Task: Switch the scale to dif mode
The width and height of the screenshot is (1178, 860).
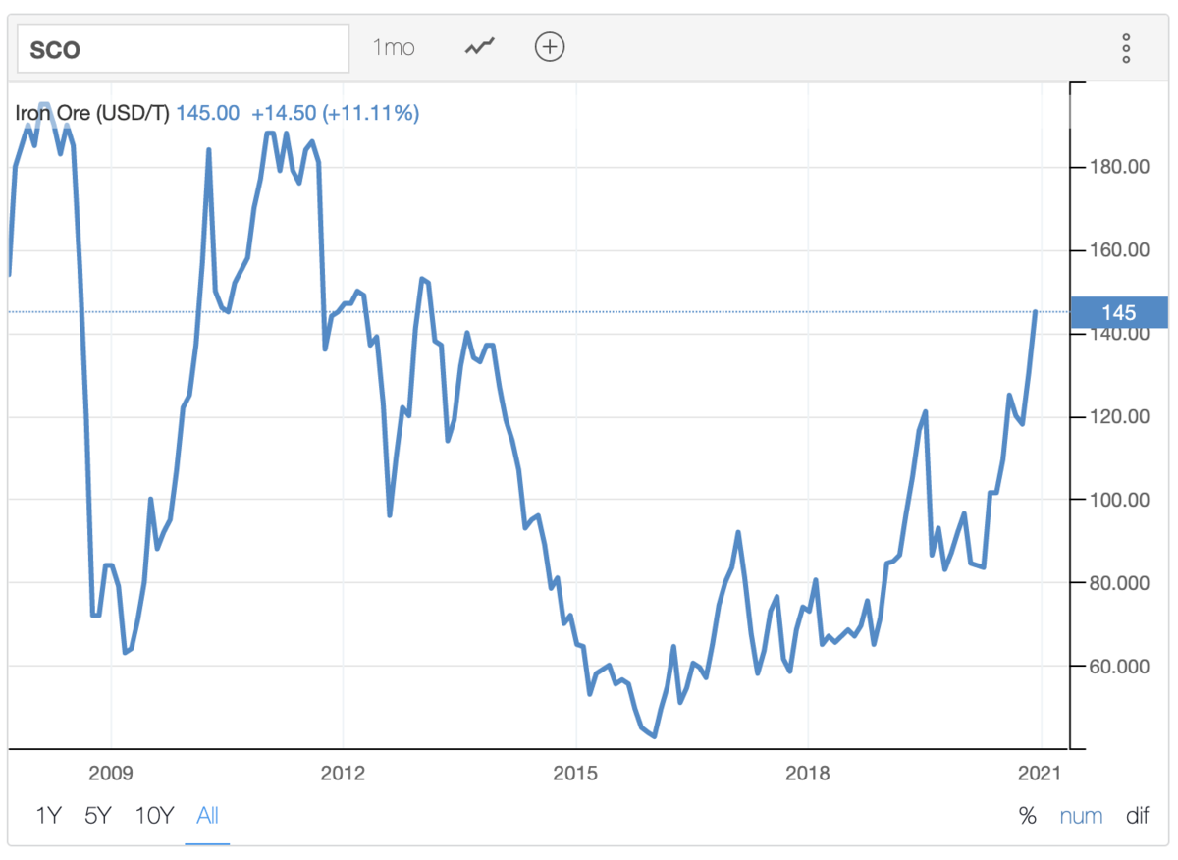Action: [x=1138, y=816]
